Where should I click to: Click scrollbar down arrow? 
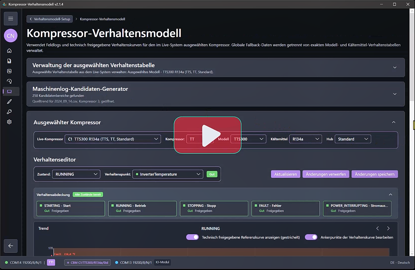pos(412,254)
